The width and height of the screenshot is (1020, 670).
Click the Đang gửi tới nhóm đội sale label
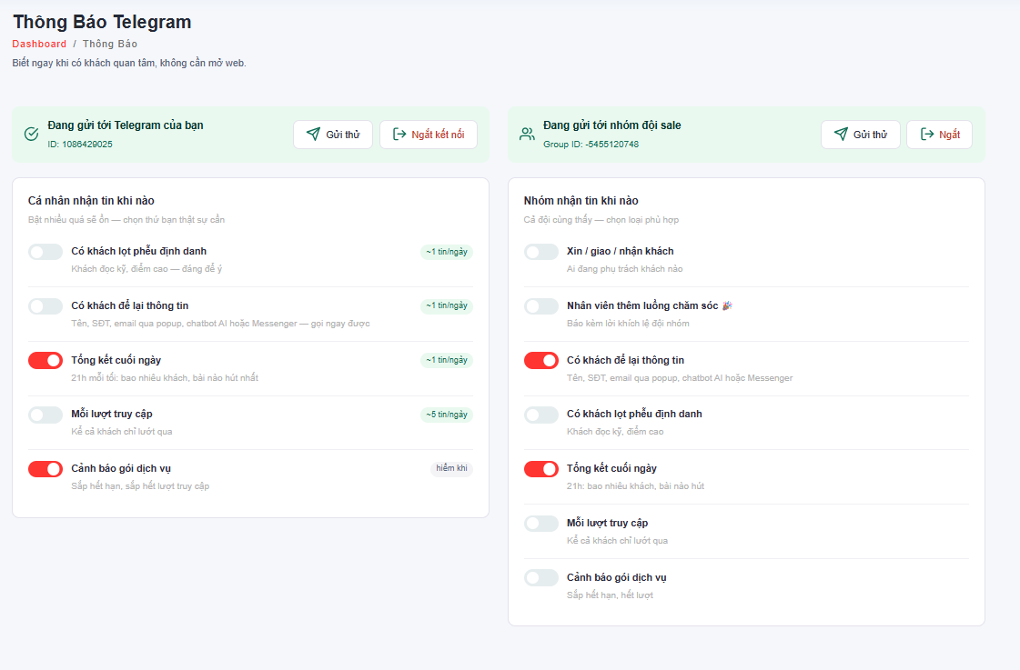612,125
